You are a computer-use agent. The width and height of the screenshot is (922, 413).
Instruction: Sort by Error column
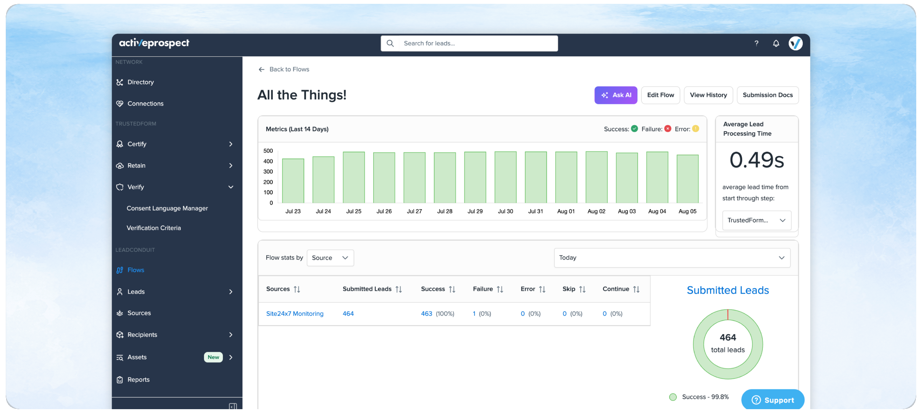click(x=542, y=289)
